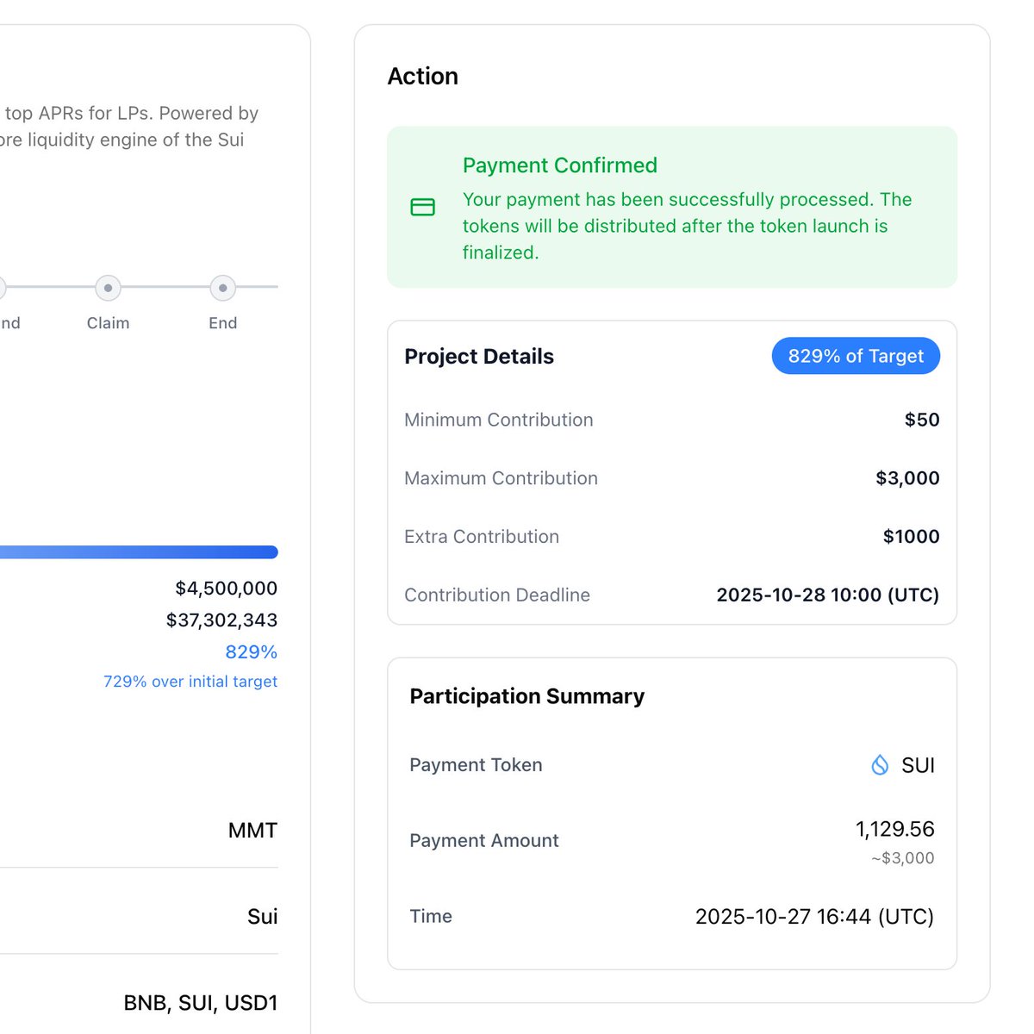This screenshot has width=1034, height=1034.
Task: Click the End label under timeline
Action: click(222, 323)
